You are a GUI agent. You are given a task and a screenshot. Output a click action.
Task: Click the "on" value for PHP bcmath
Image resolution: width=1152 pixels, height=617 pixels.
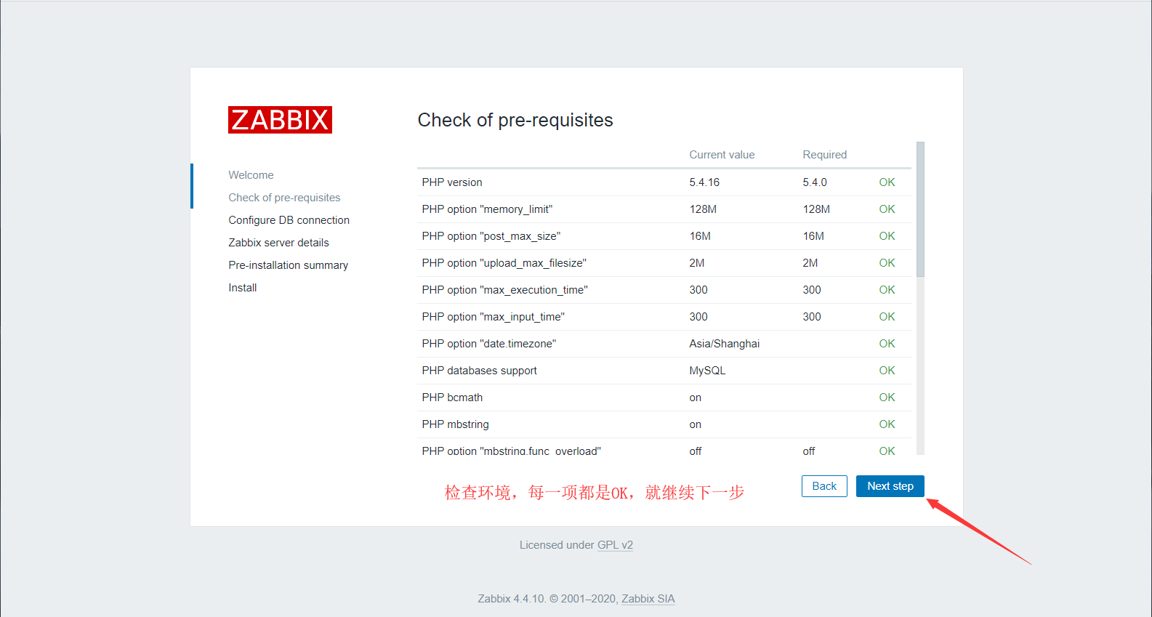coord(695,398)
